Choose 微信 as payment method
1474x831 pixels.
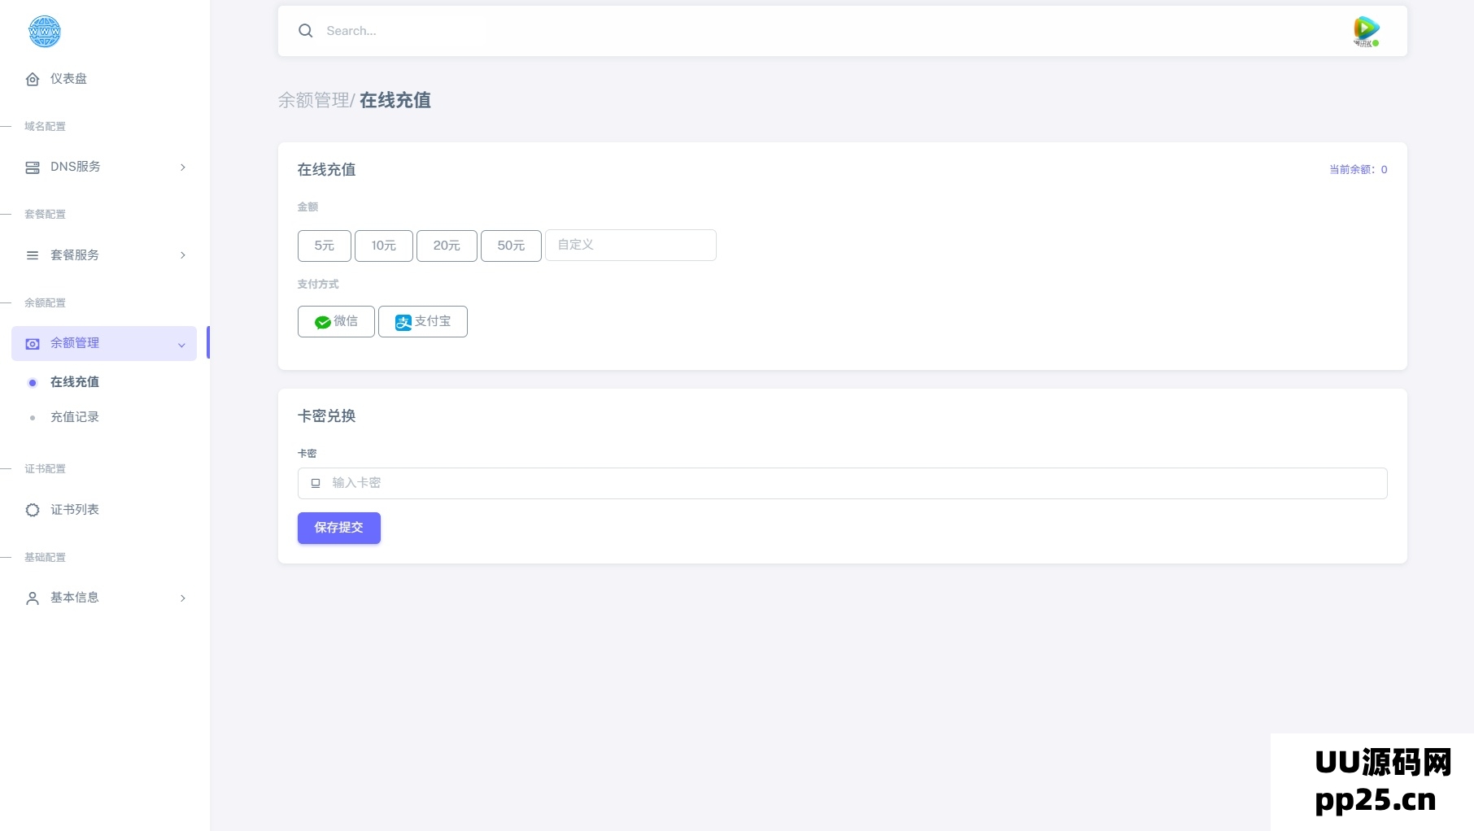point(336,322)
